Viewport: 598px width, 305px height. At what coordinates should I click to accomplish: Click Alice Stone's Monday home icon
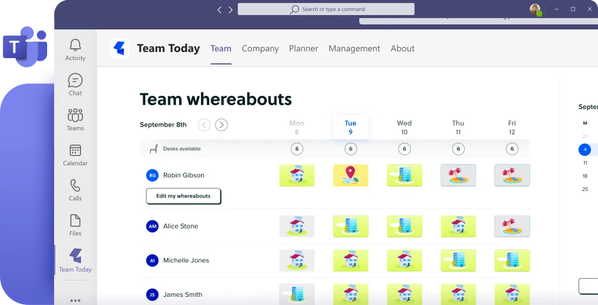click(x=296, y=226)
